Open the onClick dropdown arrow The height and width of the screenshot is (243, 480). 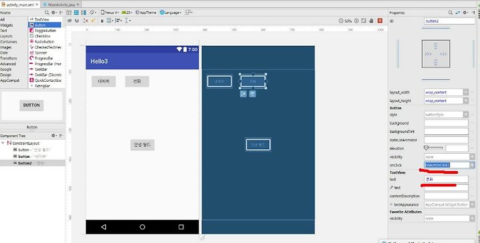472,165
